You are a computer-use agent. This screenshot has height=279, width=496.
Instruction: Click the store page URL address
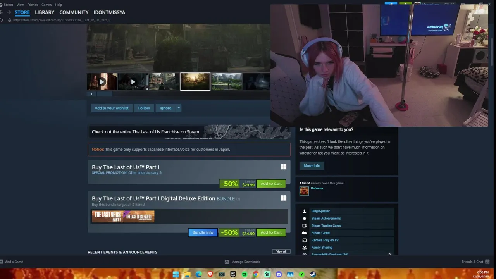click(62, 20)
